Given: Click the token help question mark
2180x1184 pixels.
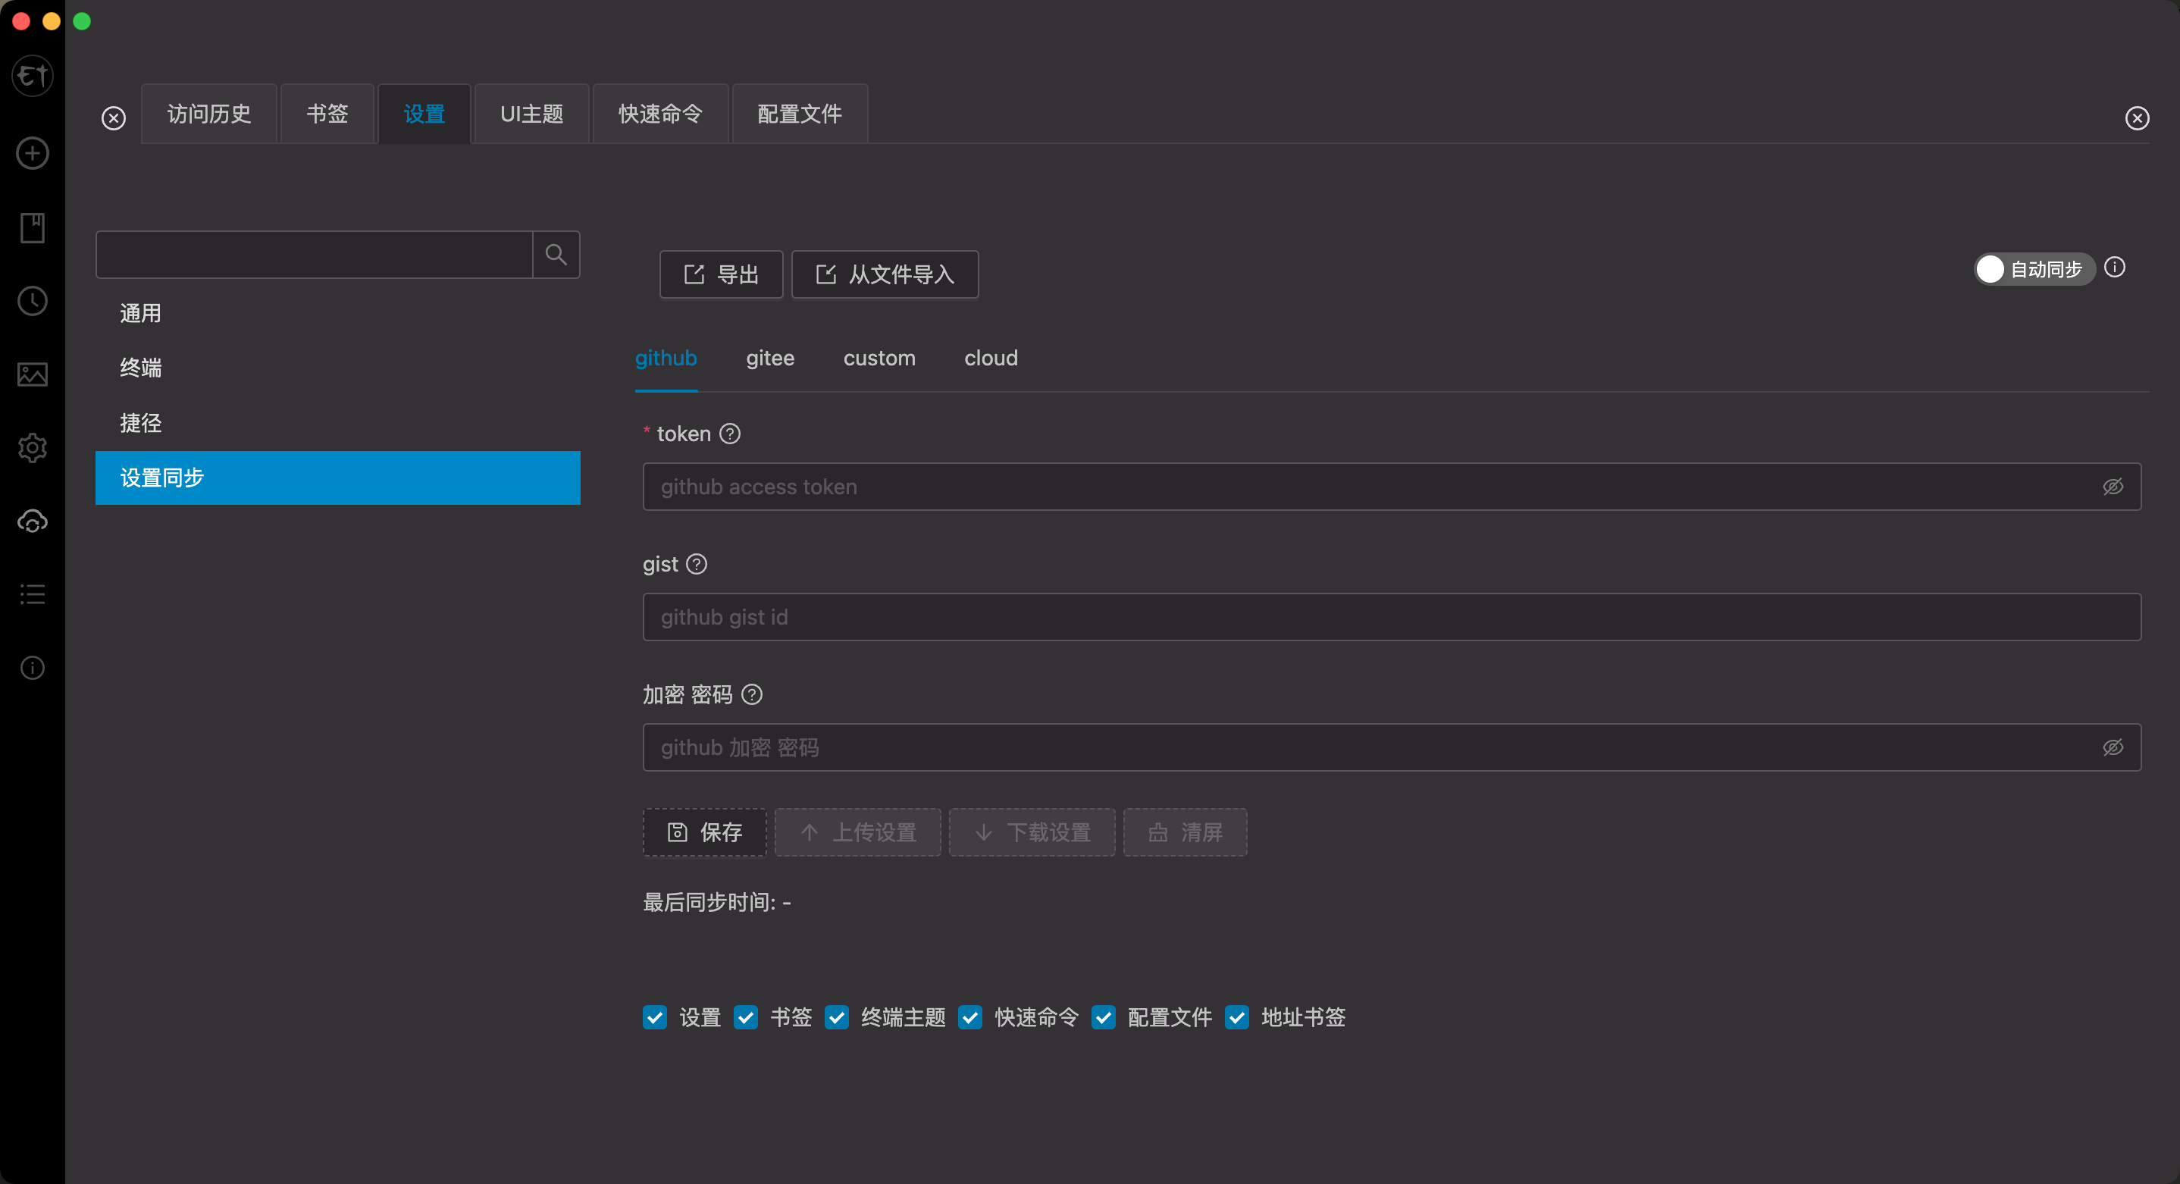Looking at the screenshot, I should point(729,434).
